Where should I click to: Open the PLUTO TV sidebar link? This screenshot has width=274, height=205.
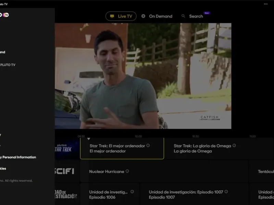coord(8,65)
